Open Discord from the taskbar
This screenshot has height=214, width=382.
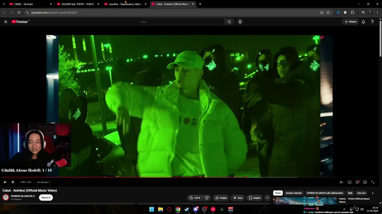point(195,209)
